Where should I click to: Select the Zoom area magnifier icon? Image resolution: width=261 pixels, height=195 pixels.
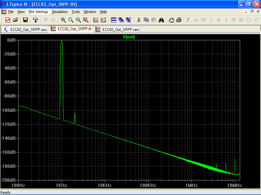pyautogui.click(x=71, y=20)
